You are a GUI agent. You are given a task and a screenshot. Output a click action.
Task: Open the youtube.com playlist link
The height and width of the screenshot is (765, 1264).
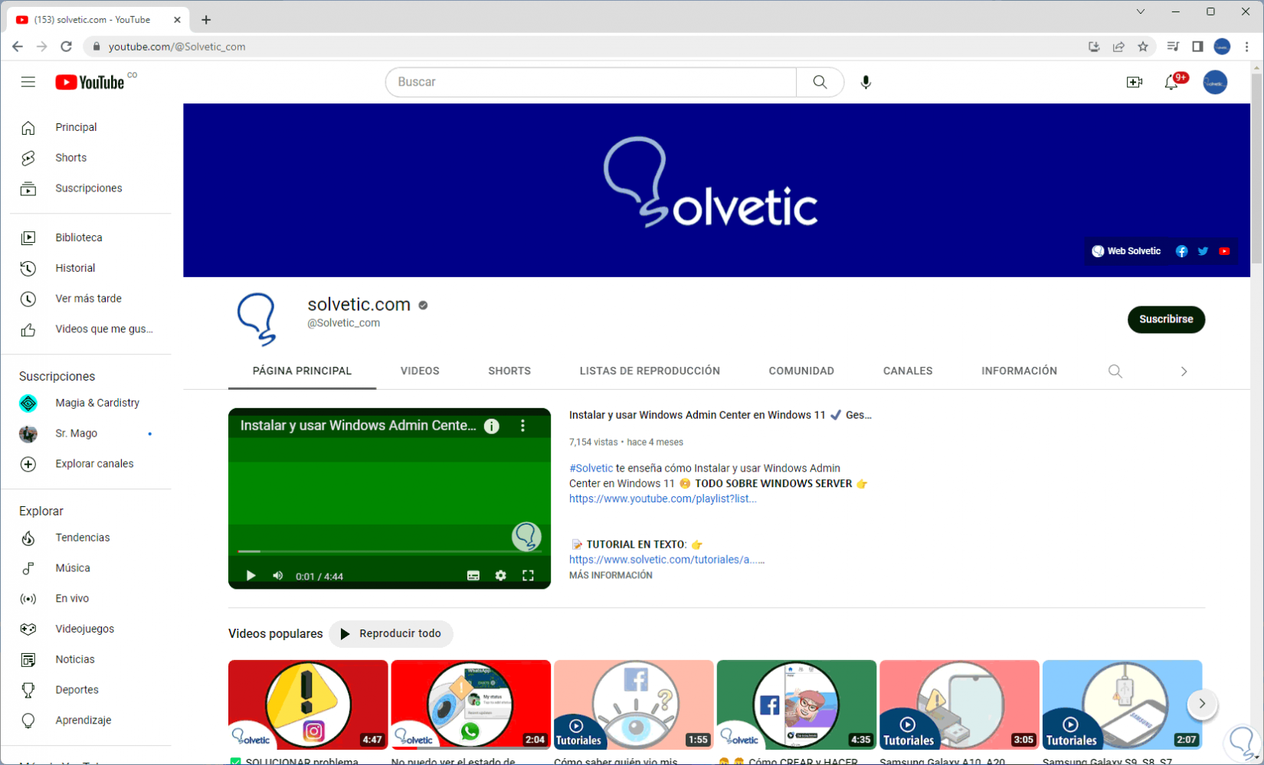tap(663, 499)
